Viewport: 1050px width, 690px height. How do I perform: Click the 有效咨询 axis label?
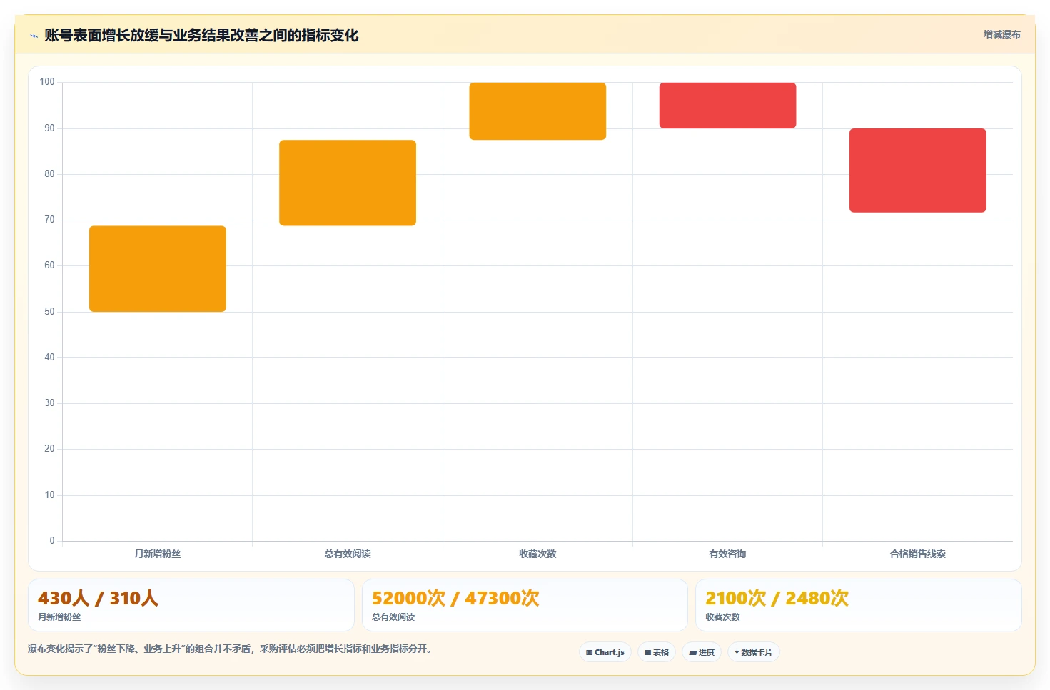click(x=727, y=554)
